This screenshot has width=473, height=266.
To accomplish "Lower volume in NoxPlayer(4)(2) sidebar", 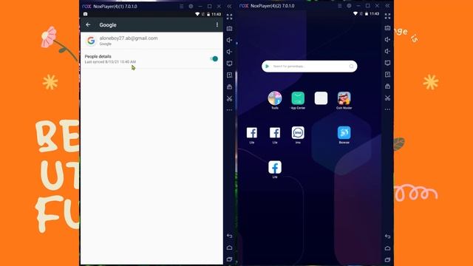I will tap(387, 51).
